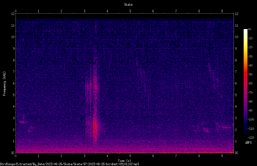Viewport: 257px width, 166px height.
Task: Click the "dBFS" label under the color scale
Action: pos(248,143)
